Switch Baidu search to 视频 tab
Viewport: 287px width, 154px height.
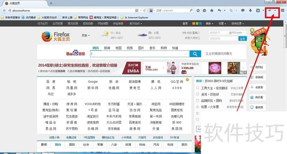[x=130, y=48]
